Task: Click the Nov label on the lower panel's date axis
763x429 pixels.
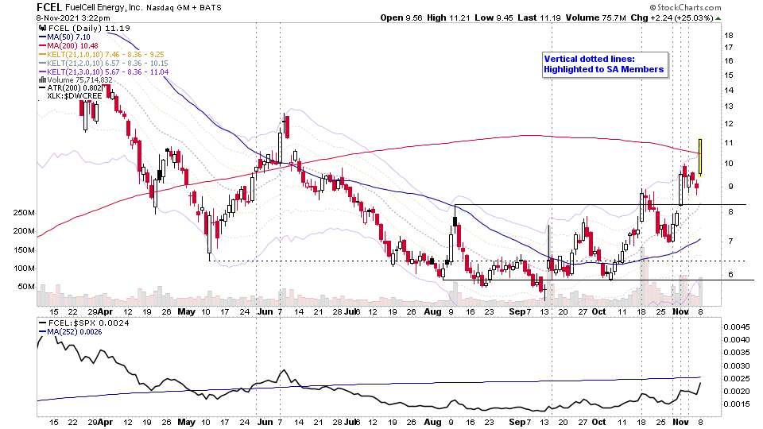Action: [681, 422]
